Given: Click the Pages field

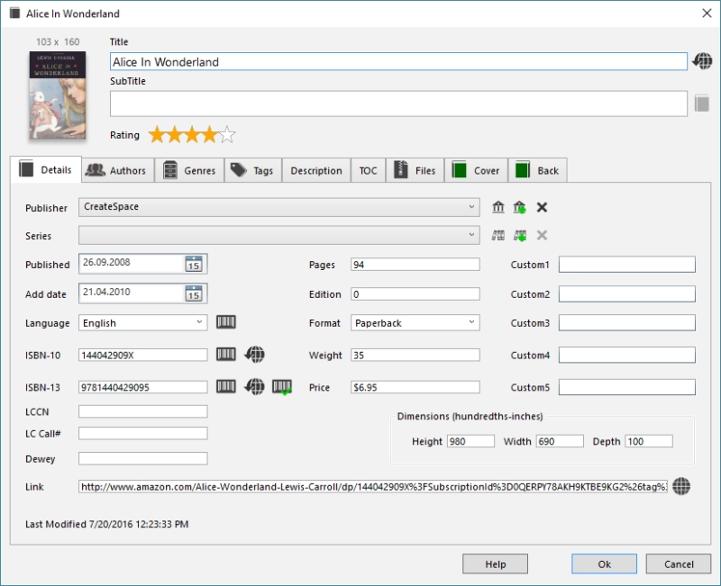Looking at the screenshot, I should point(415,264).
